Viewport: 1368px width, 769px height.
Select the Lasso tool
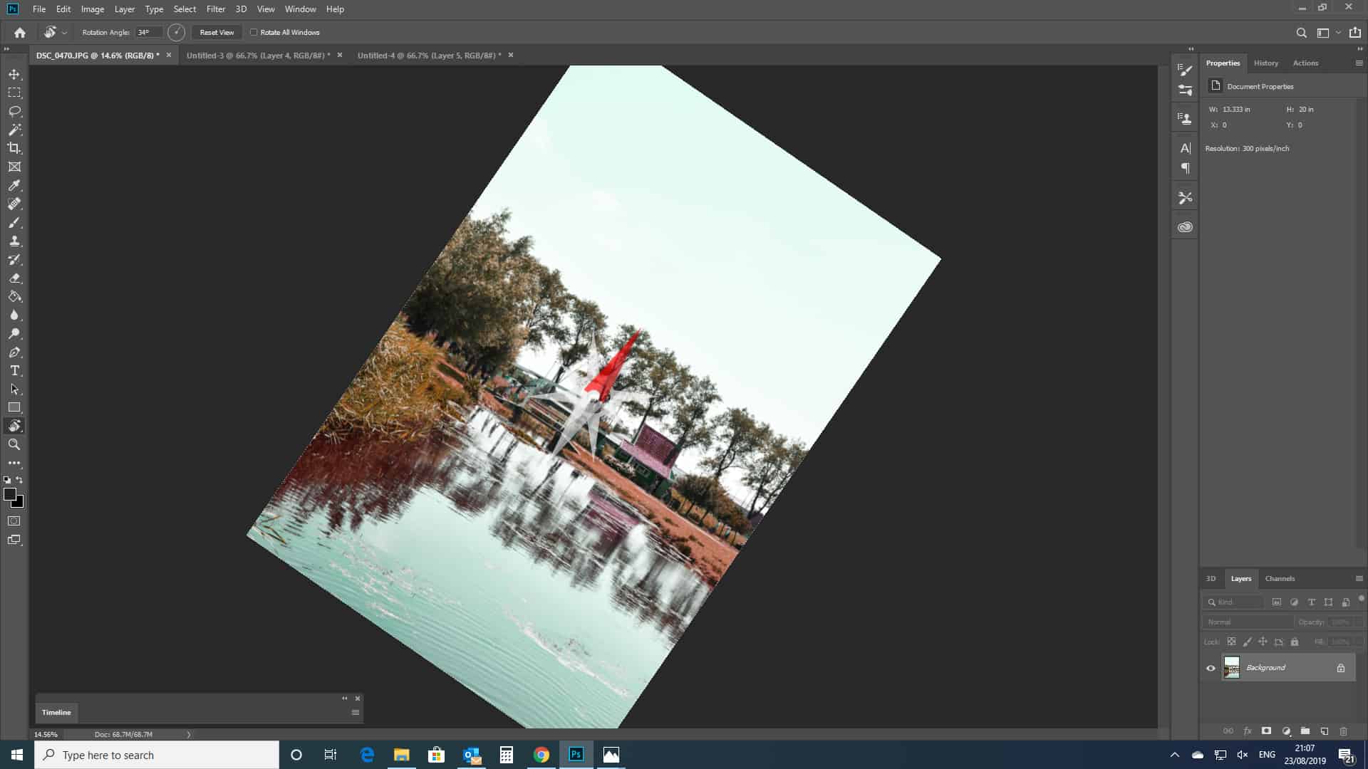(x=14, y=111)
